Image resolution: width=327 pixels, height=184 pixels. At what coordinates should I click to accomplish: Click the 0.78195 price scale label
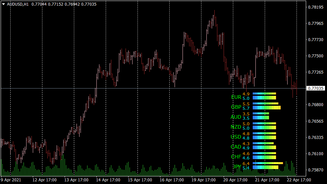point(316,7)
